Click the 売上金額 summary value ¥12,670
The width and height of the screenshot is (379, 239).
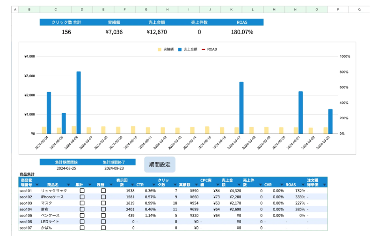pos(157,32)
